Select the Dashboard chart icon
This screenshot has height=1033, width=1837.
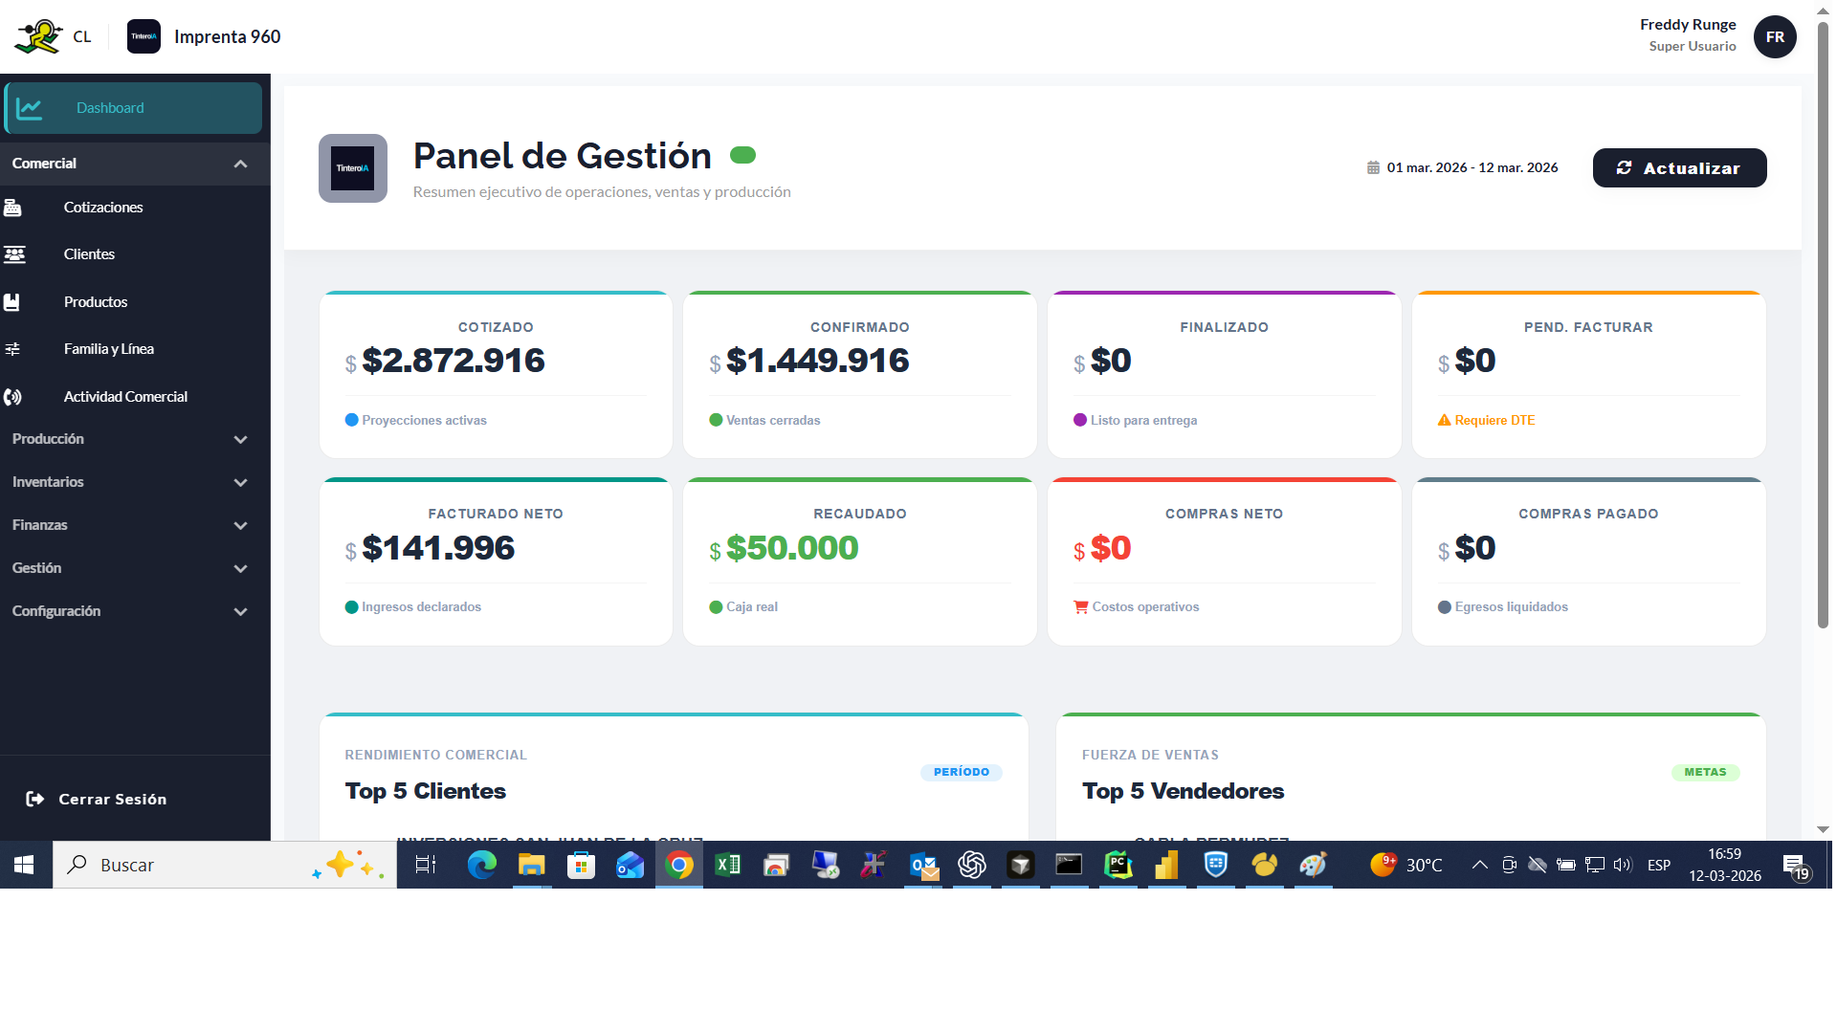[x=30, y=107]
